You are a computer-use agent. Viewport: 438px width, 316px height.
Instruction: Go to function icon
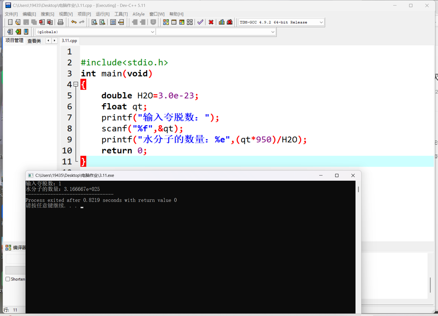tap(113, 22)
